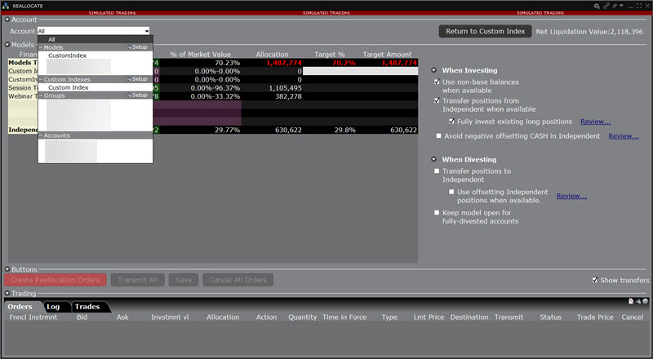Select Custom Index under Custom Indexes
This screenshot has height=359, width=653.
pos(69,87)
